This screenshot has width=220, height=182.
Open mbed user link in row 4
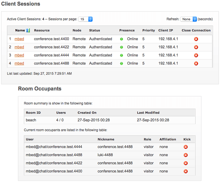[x=19, y=63]
